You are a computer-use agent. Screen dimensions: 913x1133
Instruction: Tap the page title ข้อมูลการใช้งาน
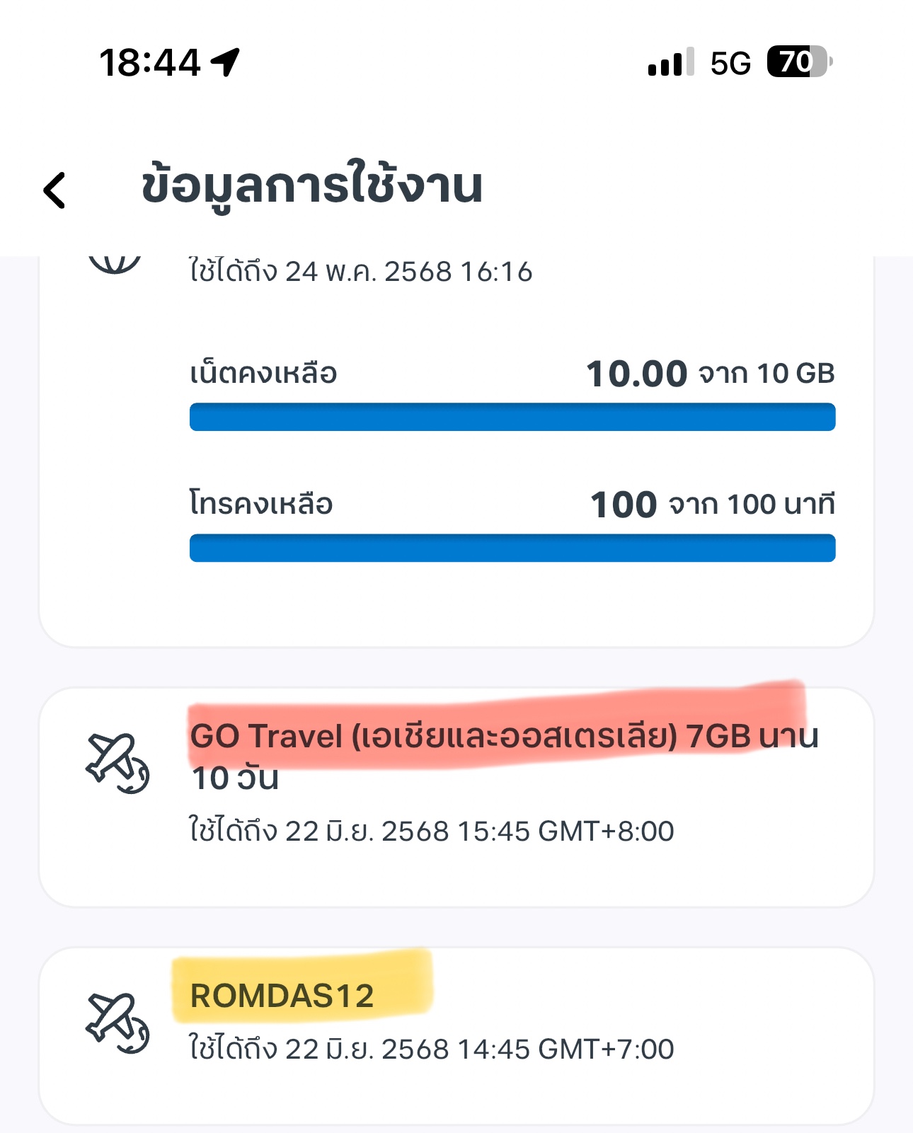pos(312,186)
